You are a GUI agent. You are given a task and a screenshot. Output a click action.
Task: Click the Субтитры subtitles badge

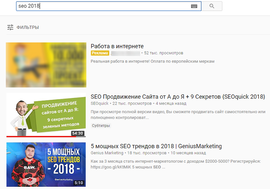point(101,126)
